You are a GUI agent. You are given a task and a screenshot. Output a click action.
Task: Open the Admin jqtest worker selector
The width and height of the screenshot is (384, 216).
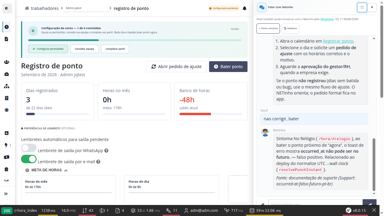[x=86, y=8]
